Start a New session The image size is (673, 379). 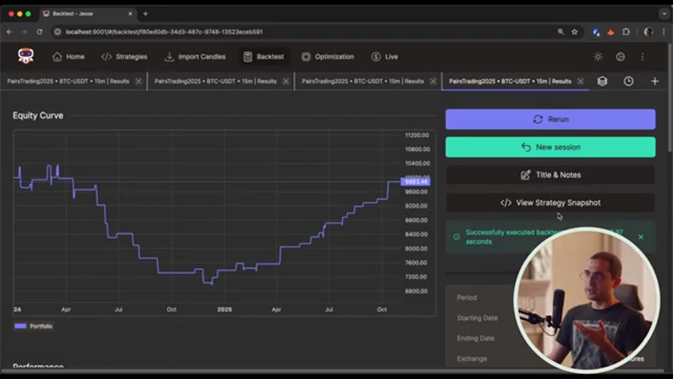550,147
